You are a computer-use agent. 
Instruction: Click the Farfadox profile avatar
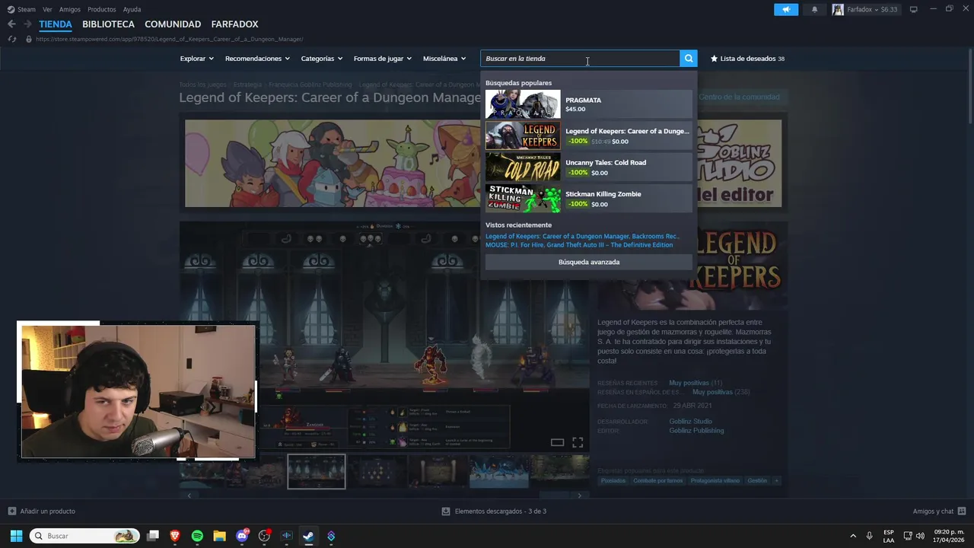pyautogui.click(x=838, y=9)
